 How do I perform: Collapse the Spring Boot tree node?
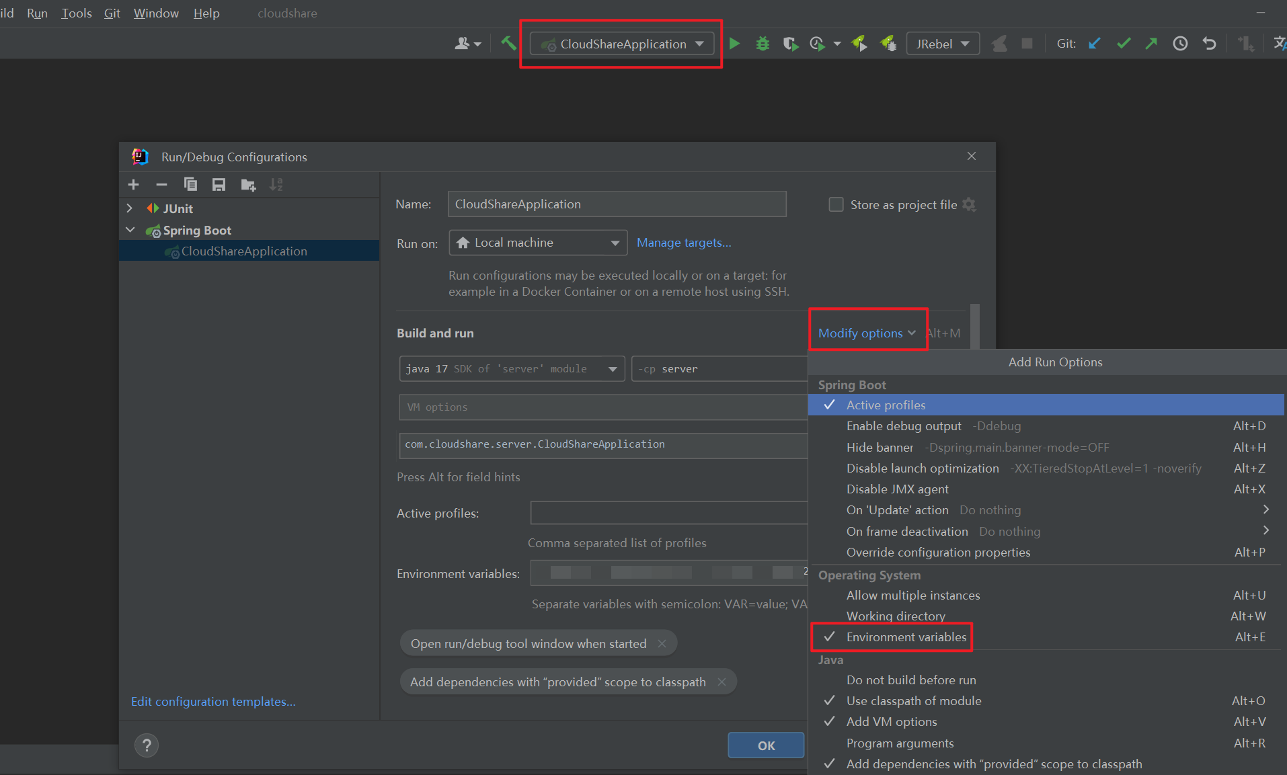point(130,230)
